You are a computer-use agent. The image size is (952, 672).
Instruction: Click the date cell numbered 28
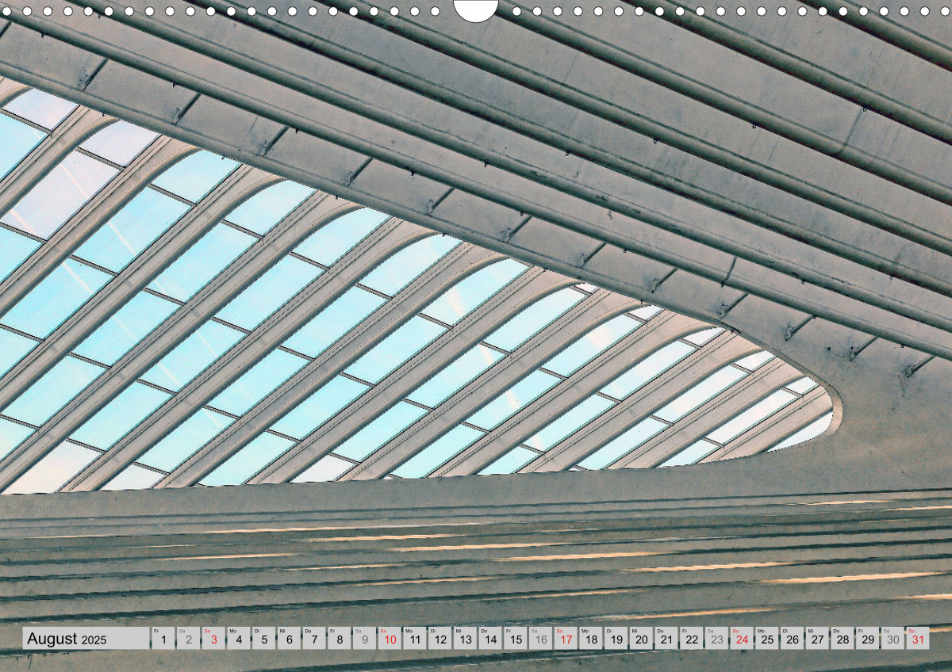pos(843,638)
